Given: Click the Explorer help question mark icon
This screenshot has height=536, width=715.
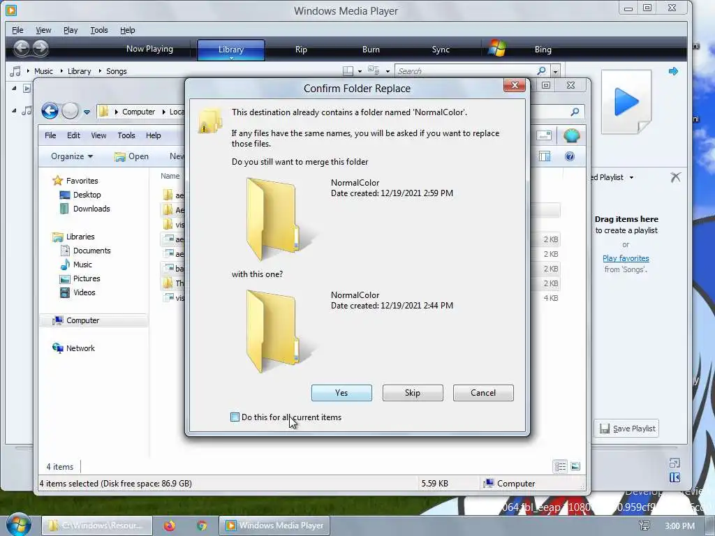Looking at the screenshot, I should point(570,156).
